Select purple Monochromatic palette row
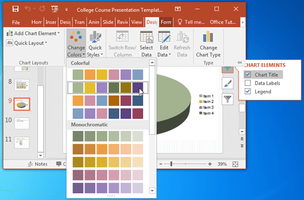 coord(108,188)
